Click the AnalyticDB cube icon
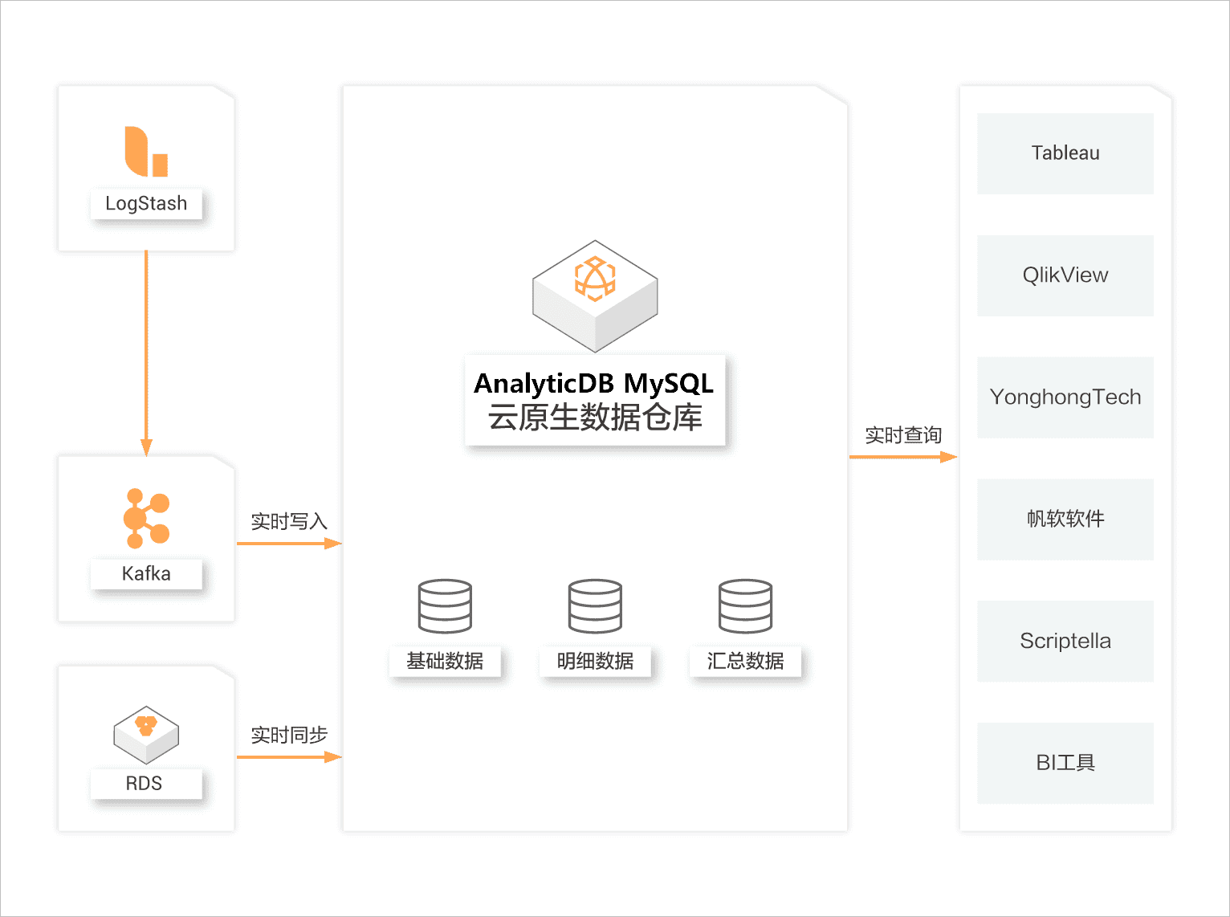 (x=595, y=295)
